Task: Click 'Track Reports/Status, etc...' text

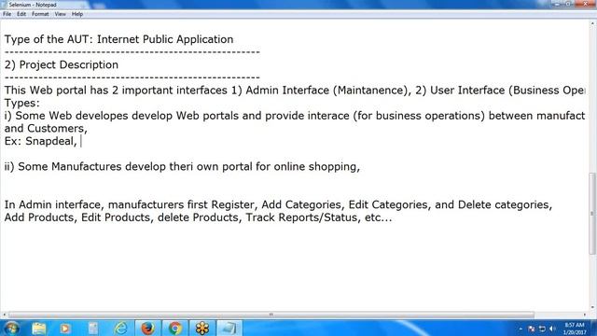Action: 319,217
